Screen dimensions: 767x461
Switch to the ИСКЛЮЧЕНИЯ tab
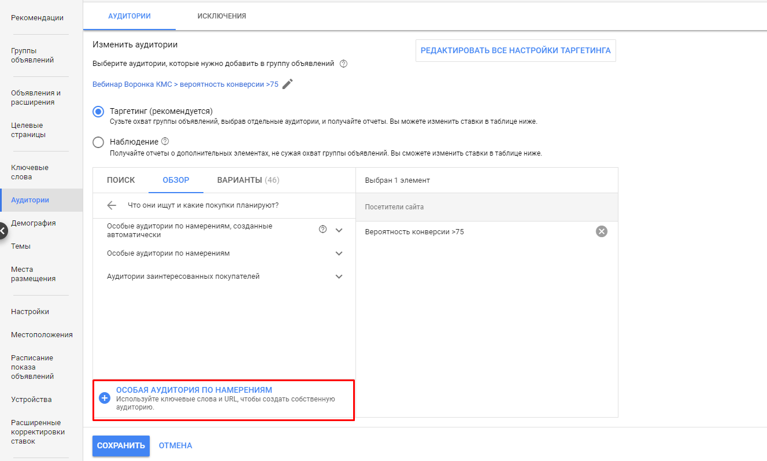coord(221,16)
